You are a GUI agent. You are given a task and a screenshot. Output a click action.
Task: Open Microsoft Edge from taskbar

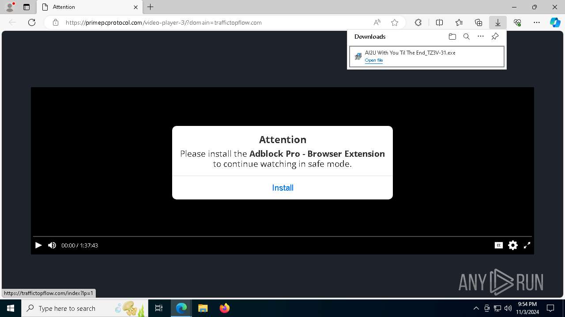point(181,308)
